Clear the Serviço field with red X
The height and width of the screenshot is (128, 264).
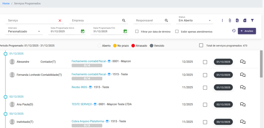pyautogui.click(x=60, y=21)
